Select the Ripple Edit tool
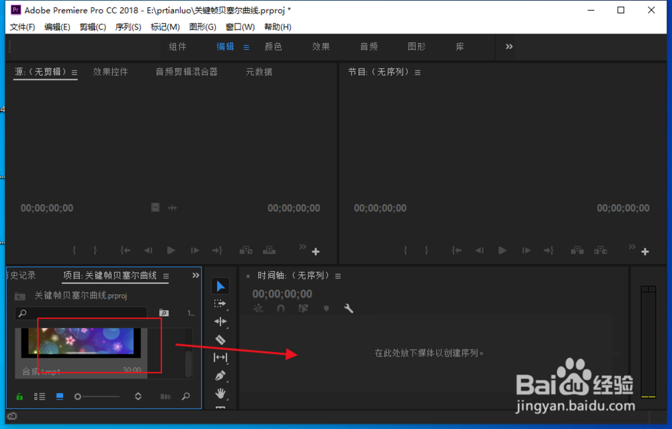672x429 pixels. click(220, 322)
